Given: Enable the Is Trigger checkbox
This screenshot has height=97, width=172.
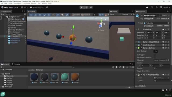Looking at the screenshot, I should click(155, 55).
